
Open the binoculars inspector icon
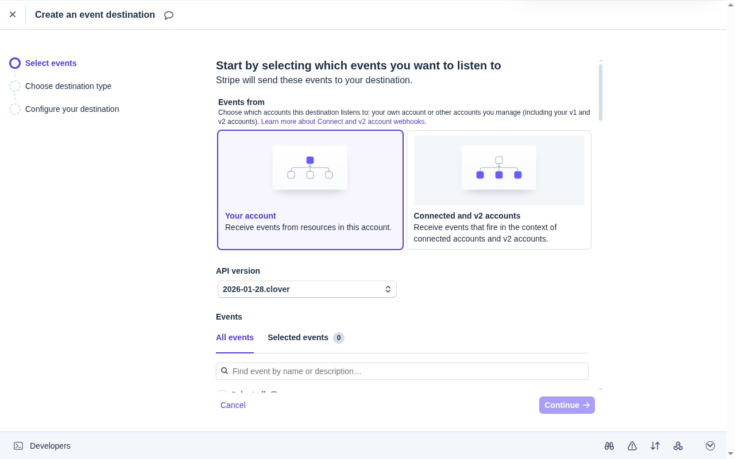coord(609,446)
